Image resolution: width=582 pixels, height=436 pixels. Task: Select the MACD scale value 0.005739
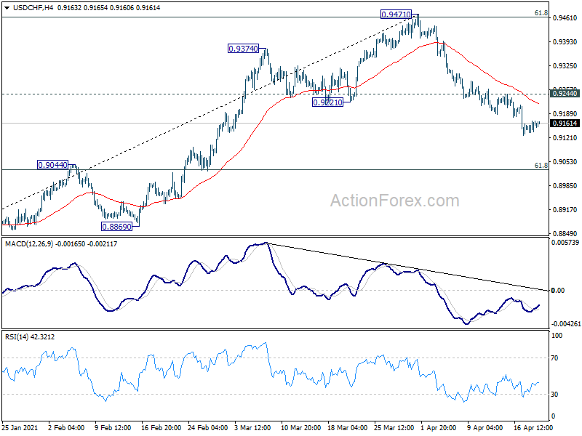(565, 243)
